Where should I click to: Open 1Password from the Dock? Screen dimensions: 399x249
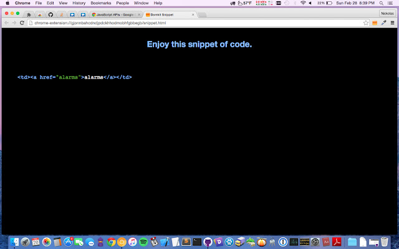click(x=282, y=242)
